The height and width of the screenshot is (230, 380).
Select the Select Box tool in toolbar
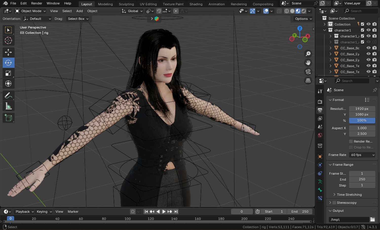[8, 30]
